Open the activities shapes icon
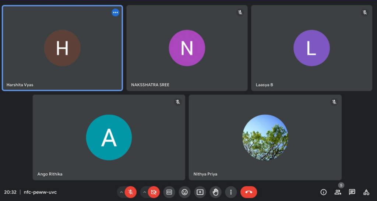This screenshot has height=201, width=377. 366,192
